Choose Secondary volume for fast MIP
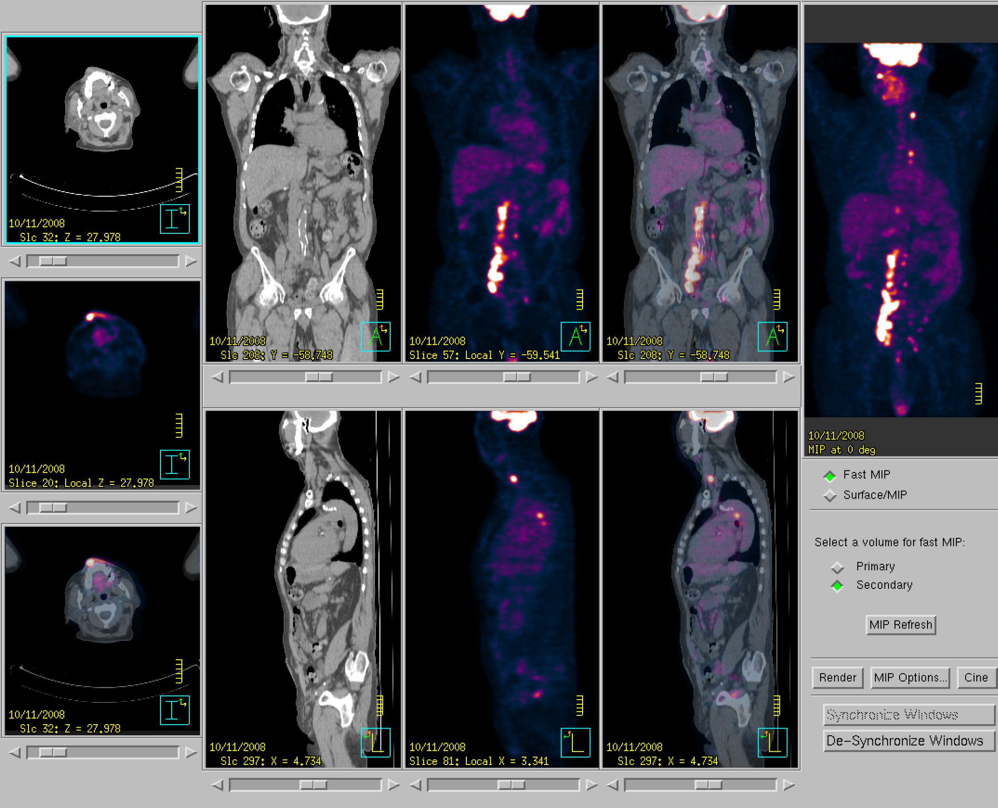The height and width of the screenshot is (808, 998). tap(838, 586)
